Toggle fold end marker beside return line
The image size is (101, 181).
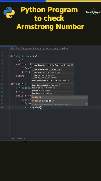[x=9, y=76]
